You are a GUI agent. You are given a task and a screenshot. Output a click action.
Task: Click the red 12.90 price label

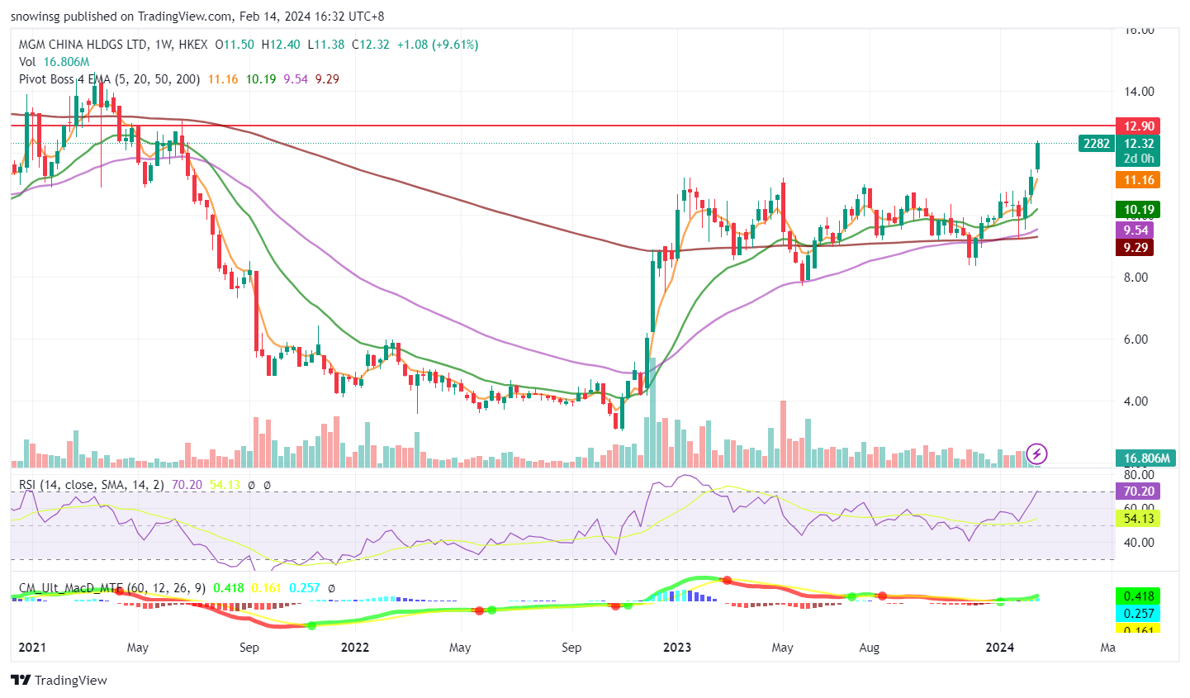pos(1138,126)
